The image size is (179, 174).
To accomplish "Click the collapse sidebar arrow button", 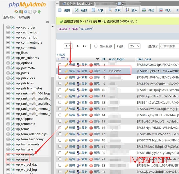I will (x=57, y=4).
